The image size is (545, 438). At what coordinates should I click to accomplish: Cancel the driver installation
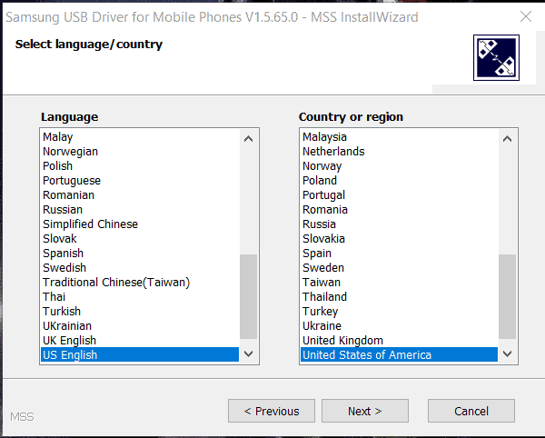(x=471, y=411)
